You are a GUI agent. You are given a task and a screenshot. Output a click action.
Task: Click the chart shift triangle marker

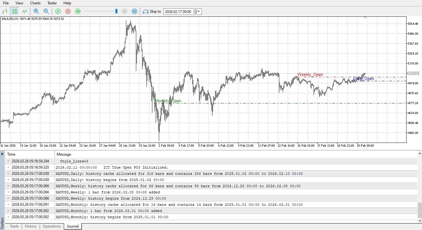click(365, 18)
